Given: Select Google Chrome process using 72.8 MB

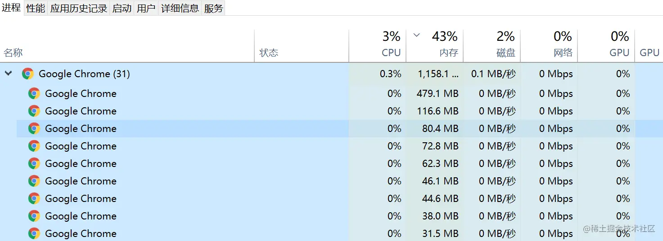Looking at the screenshot, I should (x=81, y=146).
